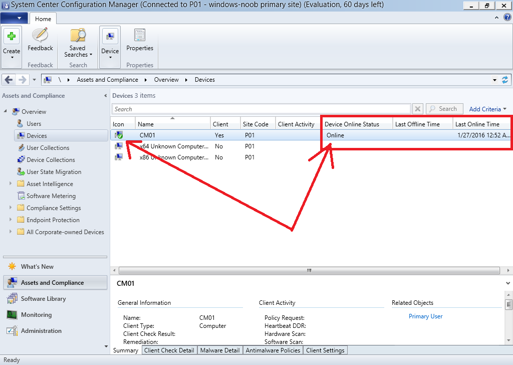Select the Home ribbon tab
The height and width of the screenshot is (365, 513).
pos(43,19)
